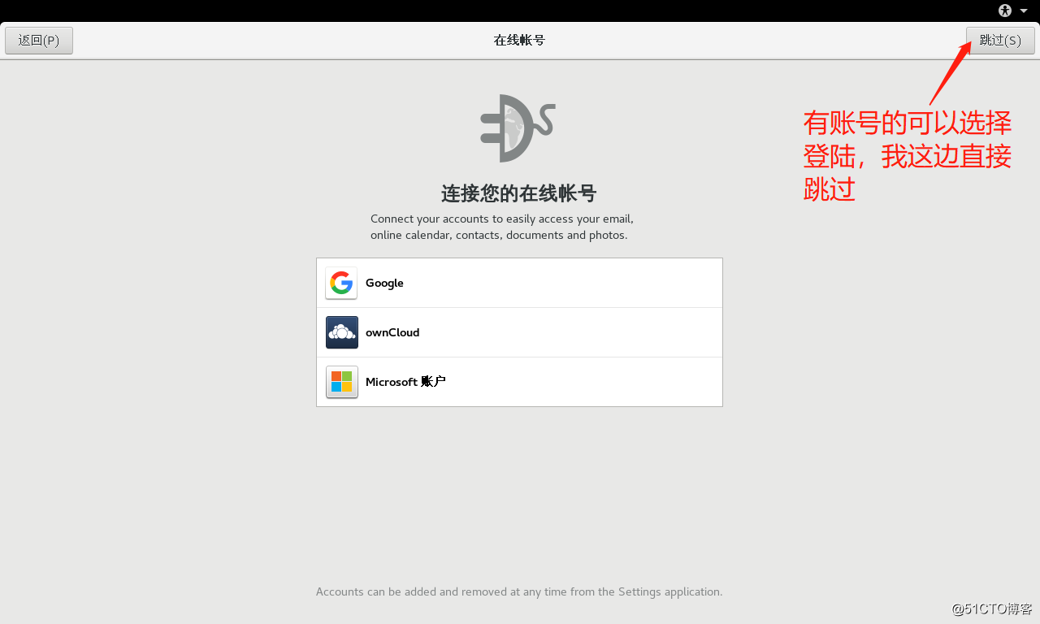Click the Google logo icon
This screenshot has width=1040, height=624.
(341, 283)
